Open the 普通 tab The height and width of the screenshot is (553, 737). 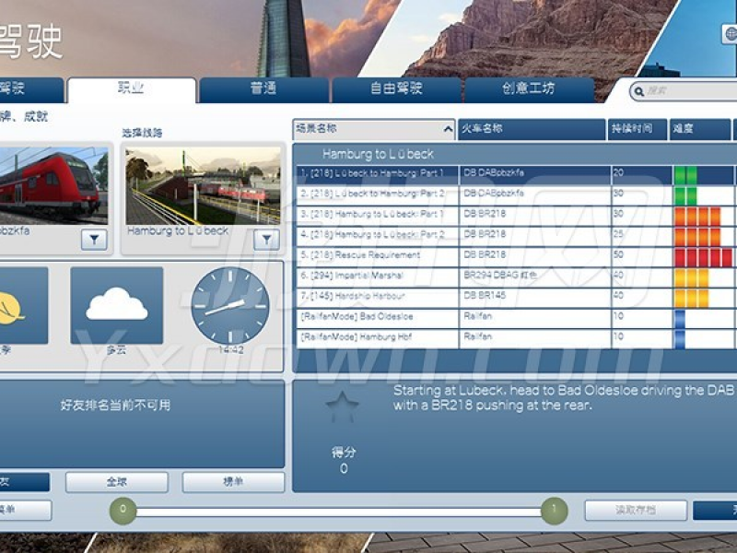263,89
